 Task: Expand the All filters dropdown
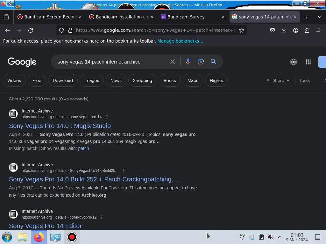278,80
